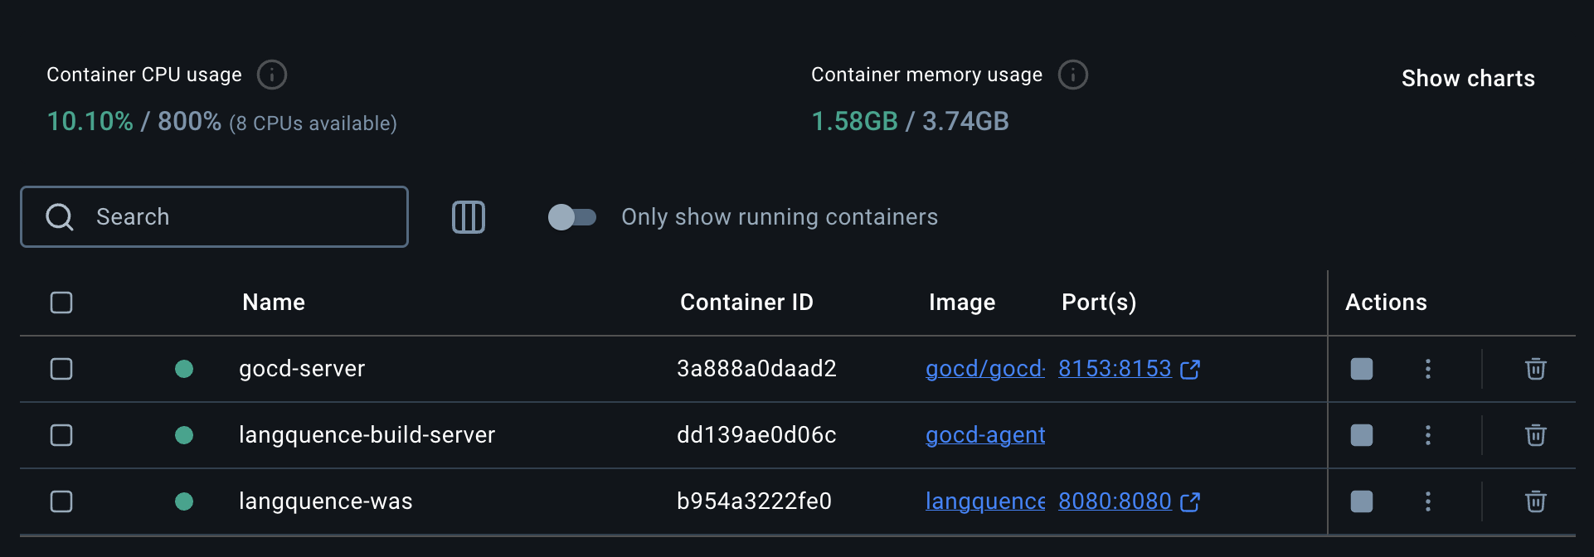Open more actions for gocd-server
The image size is (1594, 557).
tap(1428, 369)
